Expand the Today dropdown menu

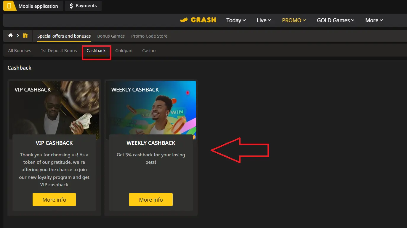click(236, 20)
